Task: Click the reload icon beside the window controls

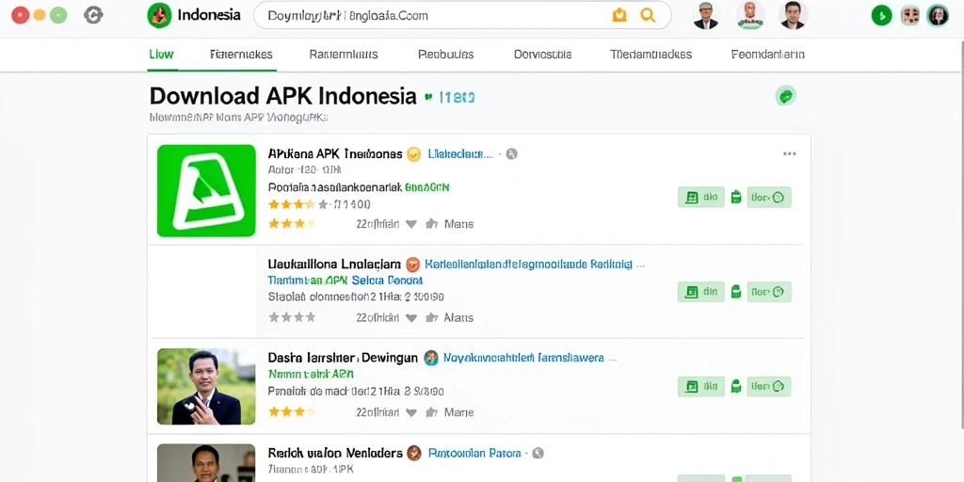Action: click(x=93, y=15)
